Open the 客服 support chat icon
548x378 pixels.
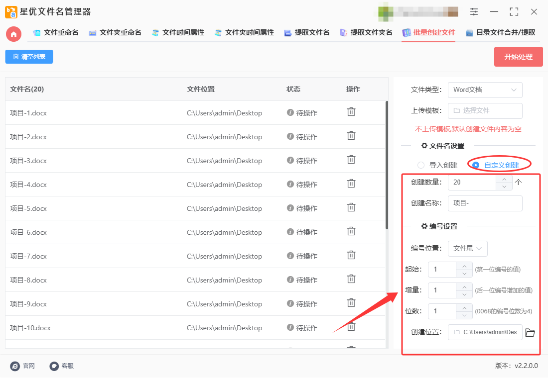(54, 366)
